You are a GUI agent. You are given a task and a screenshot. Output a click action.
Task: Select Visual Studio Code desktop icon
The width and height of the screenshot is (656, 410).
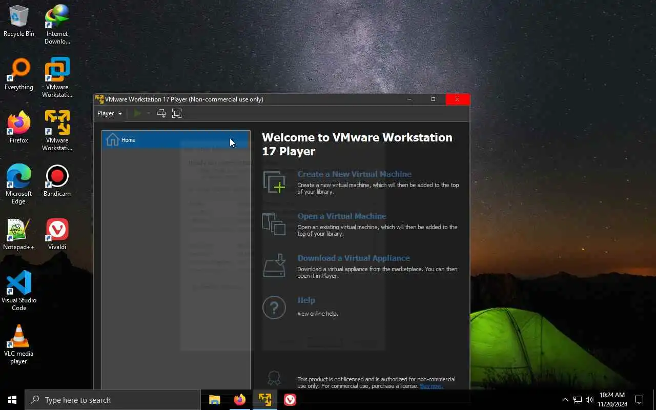pyautogui.click(x=19, y=291)
